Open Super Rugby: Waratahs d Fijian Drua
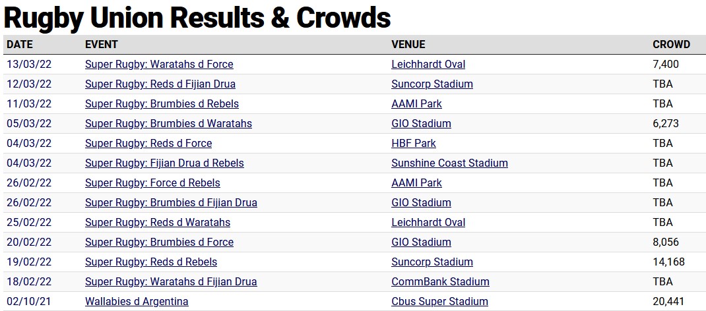The height and width of the screenshot is (311, 706). [x=171, y=282]
